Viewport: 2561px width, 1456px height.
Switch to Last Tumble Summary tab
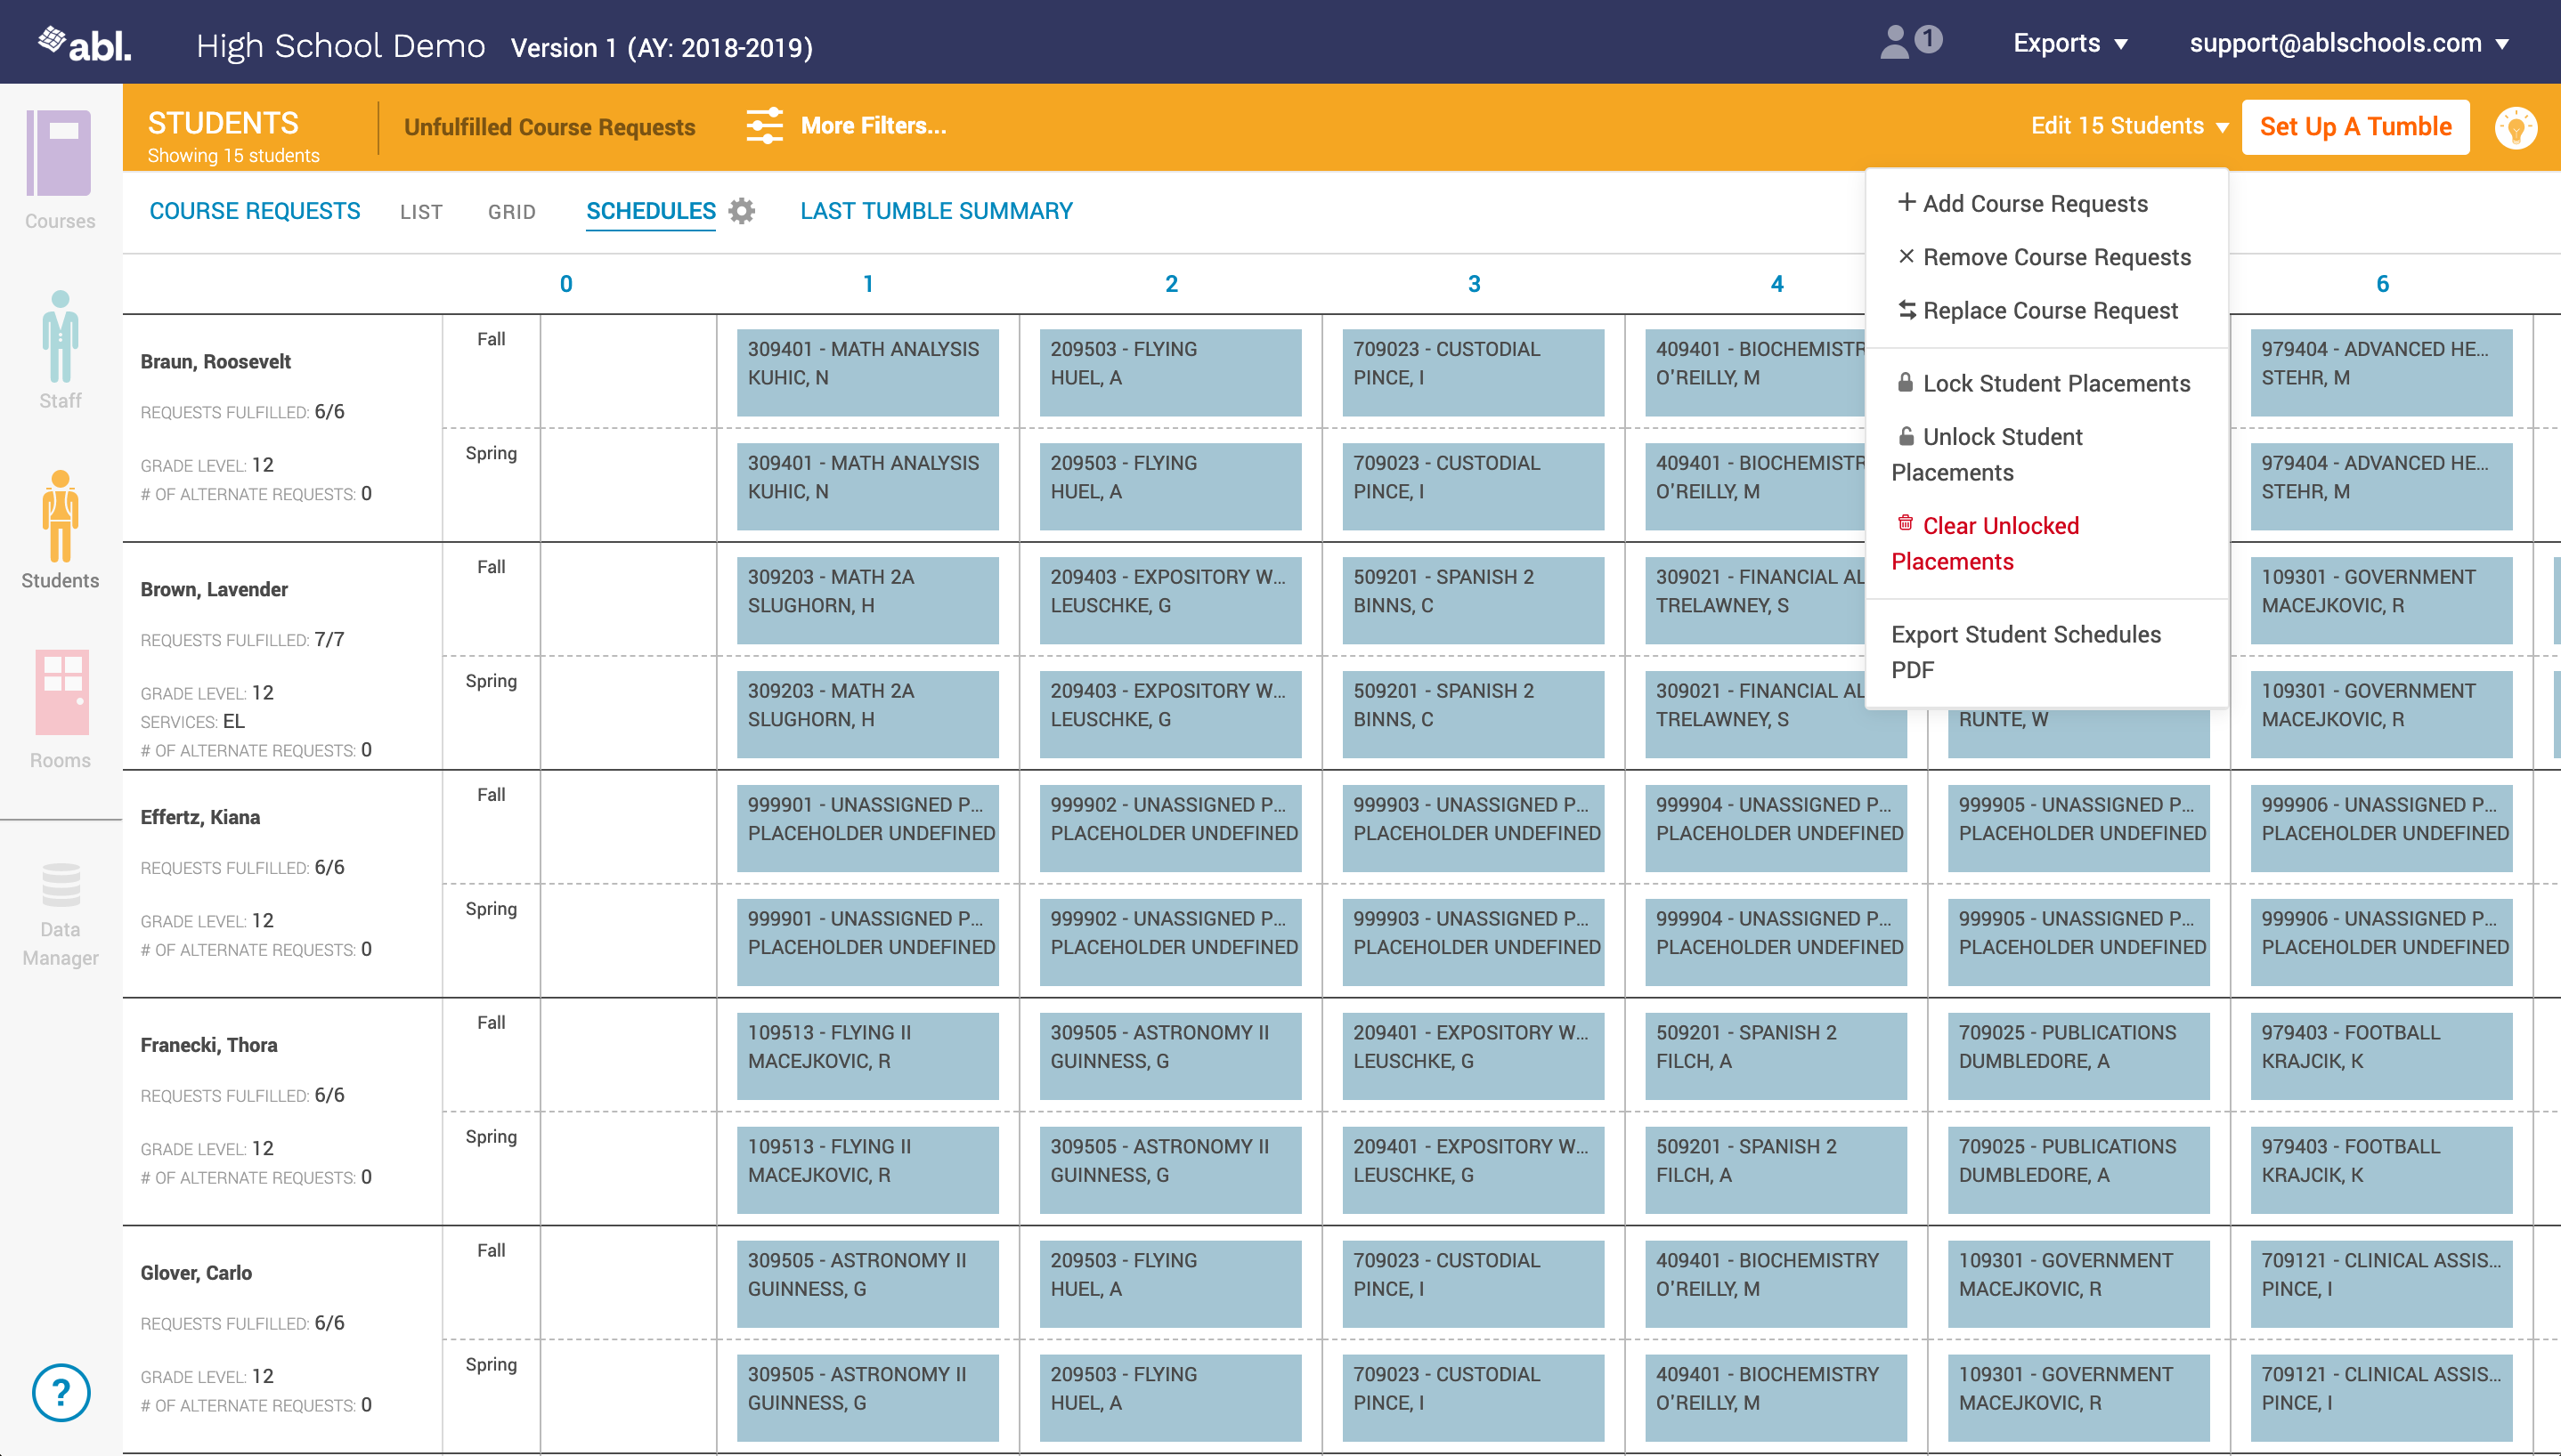coord(937,211)
